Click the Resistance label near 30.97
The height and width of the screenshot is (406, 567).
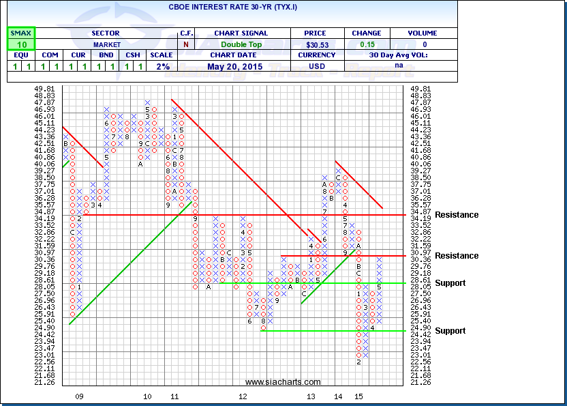click(x=457, y=256)
